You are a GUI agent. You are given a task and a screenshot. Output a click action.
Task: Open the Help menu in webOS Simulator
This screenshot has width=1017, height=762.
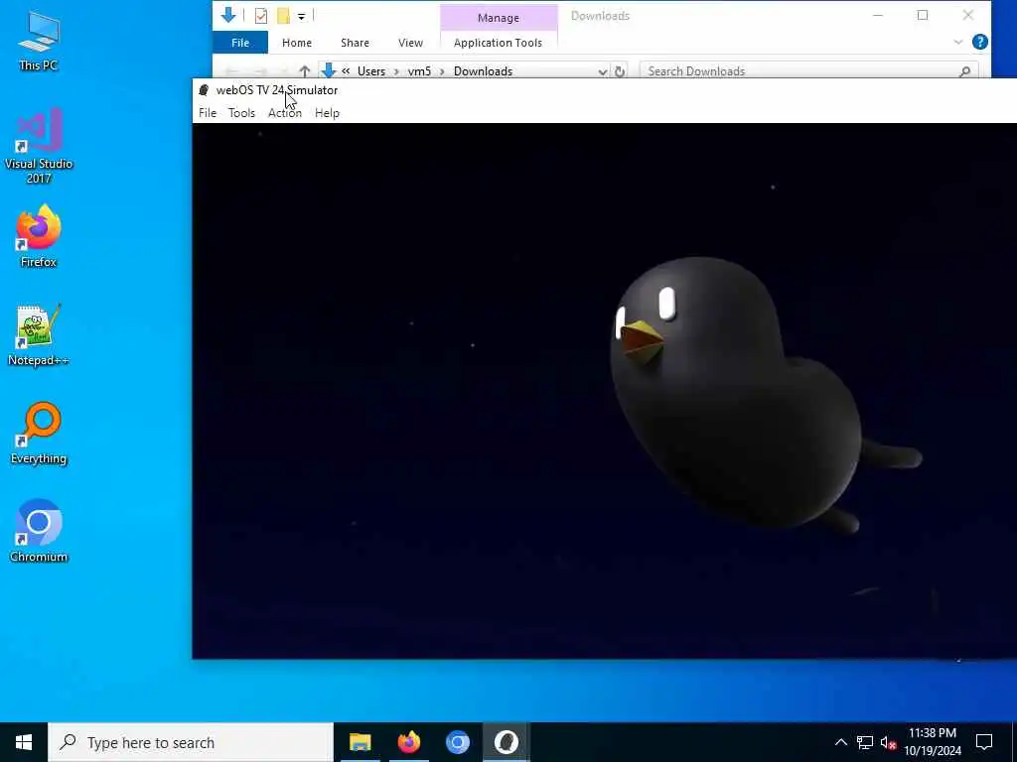click(327, 113)
